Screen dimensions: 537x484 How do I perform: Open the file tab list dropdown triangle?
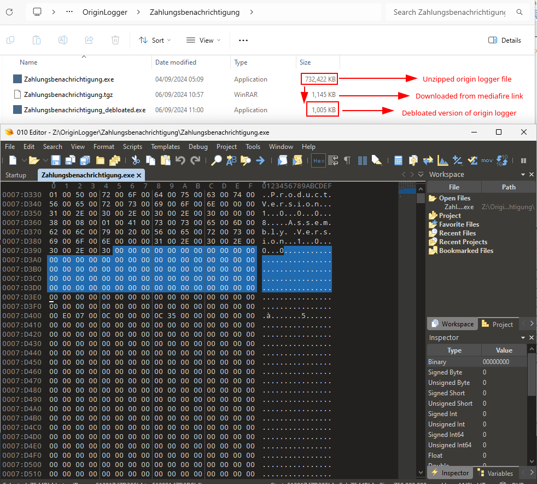pos(421,175)
